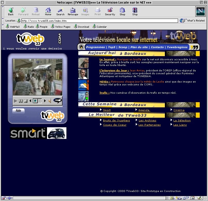The width and height of the screenshot is (208, 201).
Task: Open the Tvwebregions menu item
Action: [x=177, y=47]
